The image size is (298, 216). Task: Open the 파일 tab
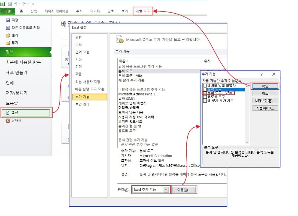coord(8,11)
